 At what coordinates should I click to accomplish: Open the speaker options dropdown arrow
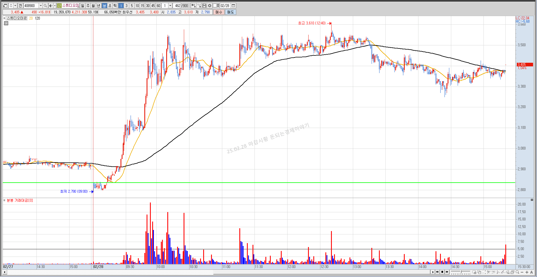55,6
